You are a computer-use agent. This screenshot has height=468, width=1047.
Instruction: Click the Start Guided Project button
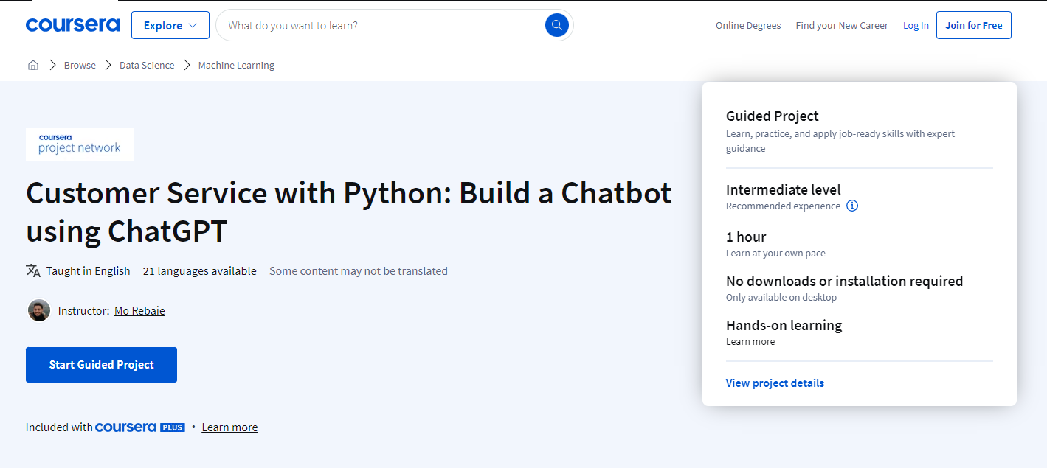[101, 365]
